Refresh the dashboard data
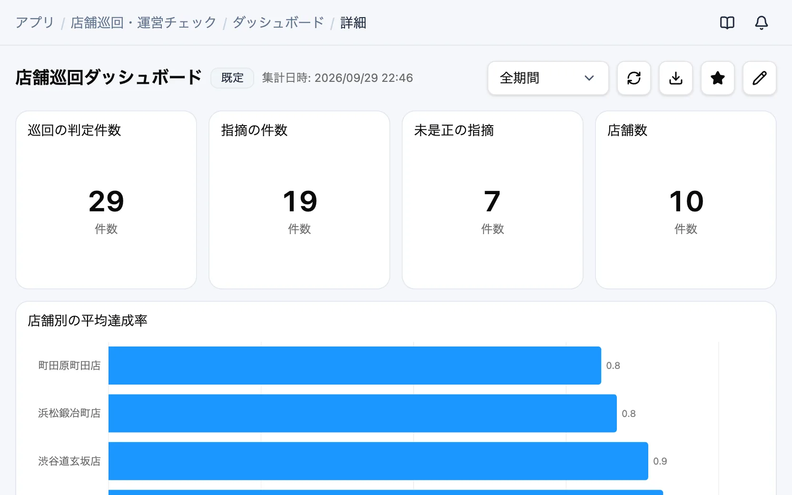The height and width of the screenshot is (495, 792). (x=634, y=78)
